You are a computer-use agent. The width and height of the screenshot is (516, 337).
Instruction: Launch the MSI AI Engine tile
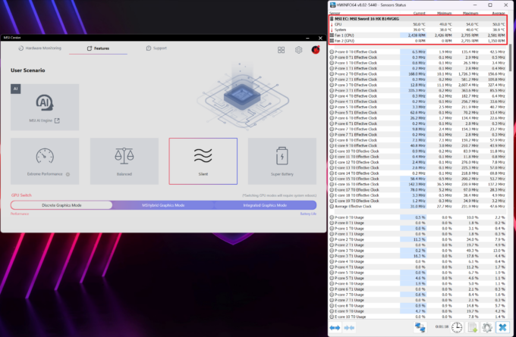click(x=45, y=107)
